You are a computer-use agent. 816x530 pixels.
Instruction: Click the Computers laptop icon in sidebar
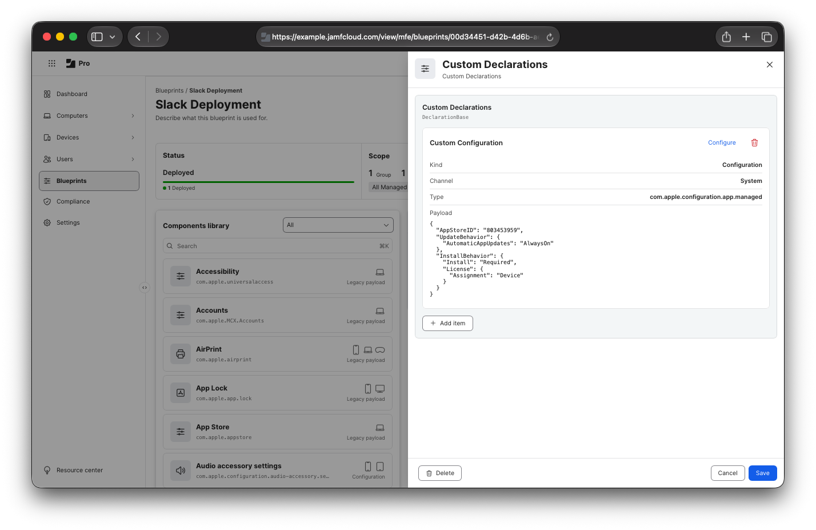pyautogui.click(x=47, y=115)
